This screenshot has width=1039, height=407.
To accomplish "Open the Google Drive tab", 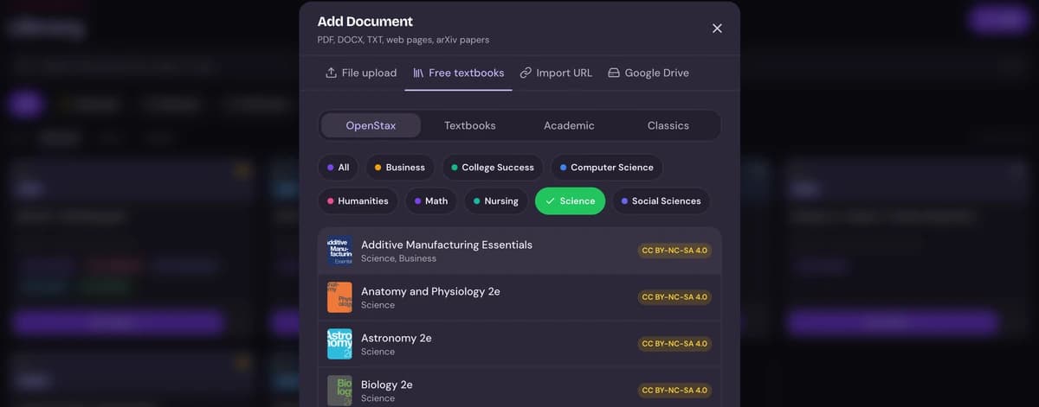I will pyautogui.click(x=649, y=73).
